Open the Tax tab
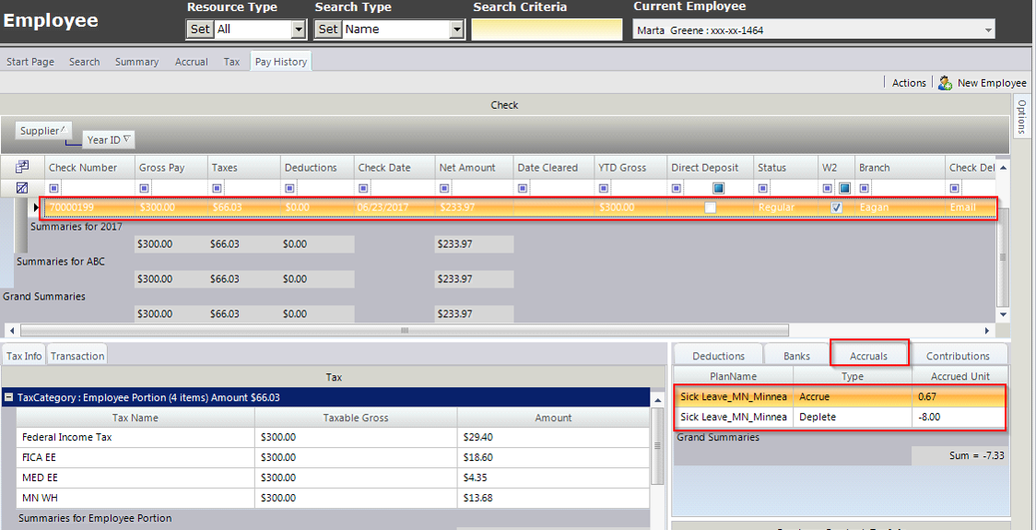 coord(231,62)
